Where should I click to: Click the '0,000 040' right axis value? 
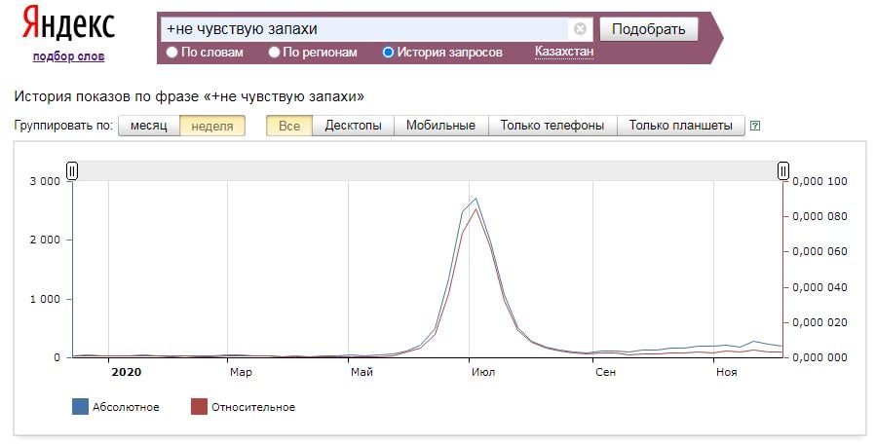click(819, 287)
